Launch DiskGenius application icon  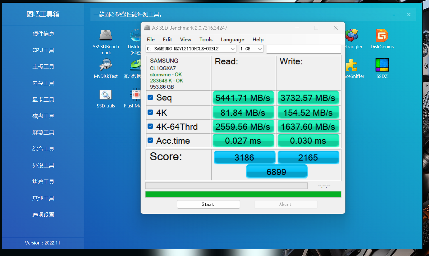382,36
